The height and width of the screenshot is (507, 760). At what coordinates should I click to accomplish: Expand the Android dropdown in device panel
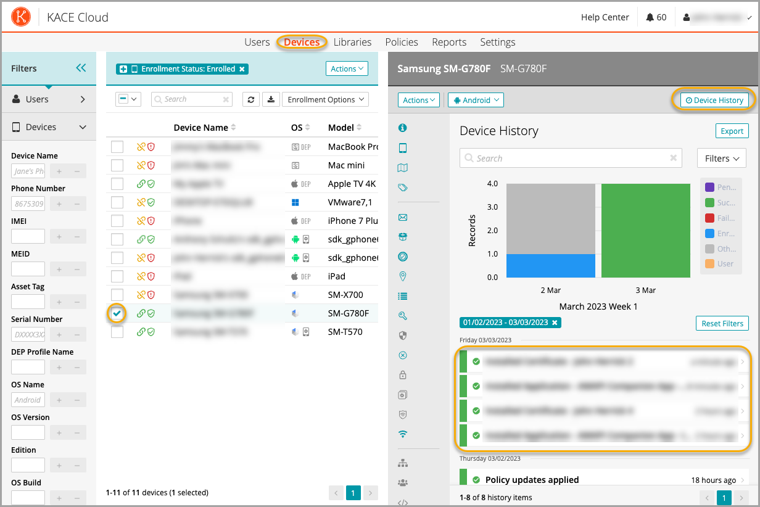pos(476,100)
